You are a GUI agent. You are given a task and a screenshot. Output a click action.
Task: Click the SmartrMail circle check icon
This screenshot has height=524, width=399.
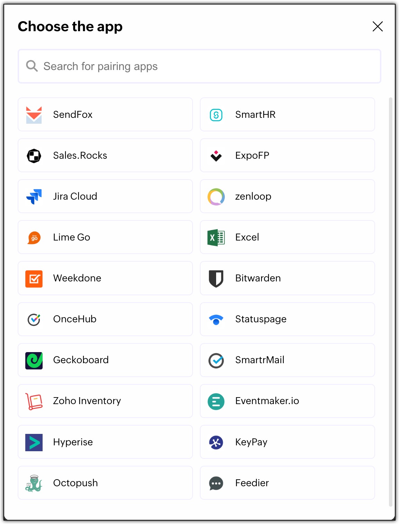point(216,360)
